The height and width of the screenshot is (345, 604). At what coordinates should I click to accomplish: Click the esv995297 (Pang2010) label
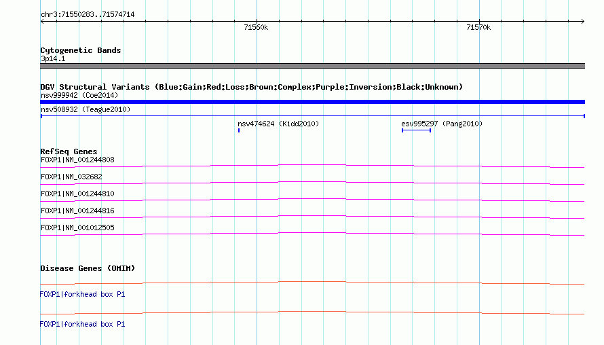[x=442, y=124]
